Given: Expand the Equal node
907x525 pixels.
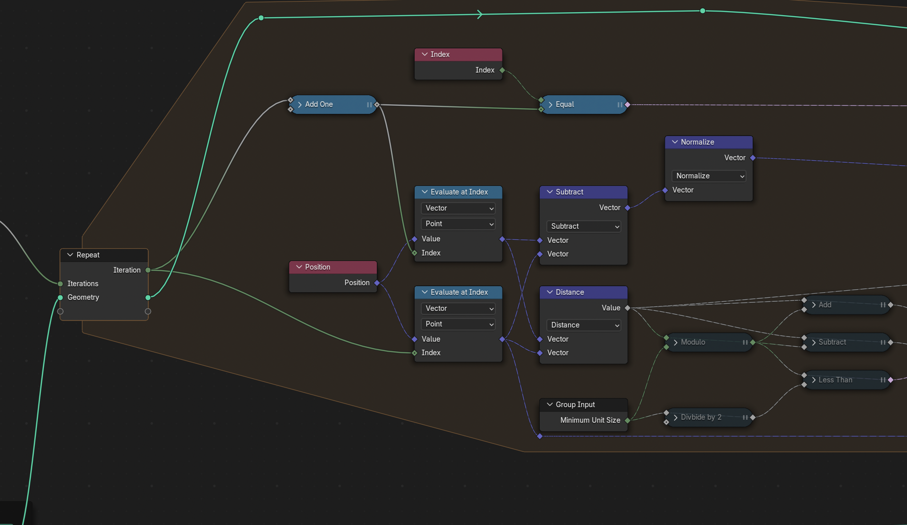Looking at the screenshot, I should click(x=550, y=105).
